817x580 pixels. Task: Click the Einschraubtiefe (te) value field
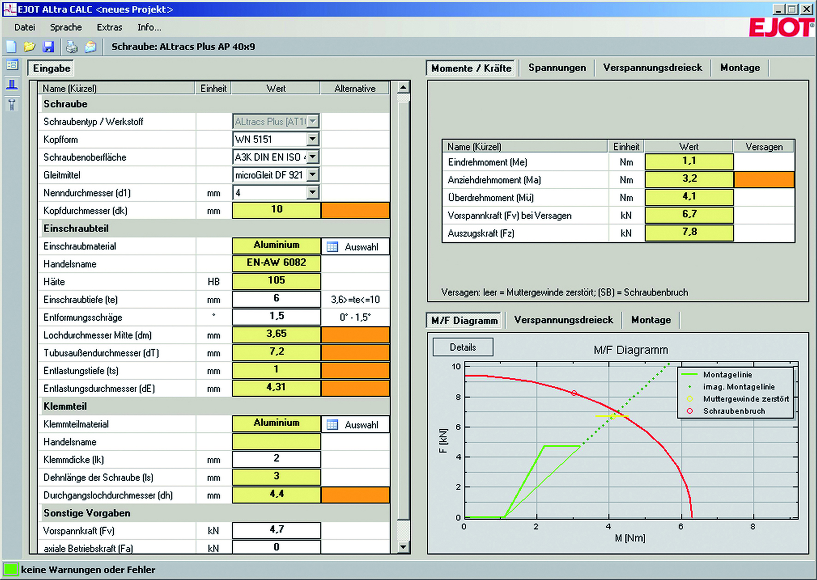(x=276, y=299)
